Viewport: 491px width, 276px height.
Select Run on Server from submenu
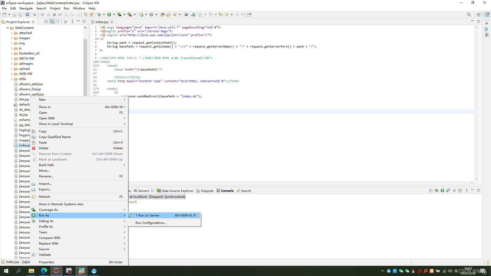pyautogui.click(x=147, y=215)
